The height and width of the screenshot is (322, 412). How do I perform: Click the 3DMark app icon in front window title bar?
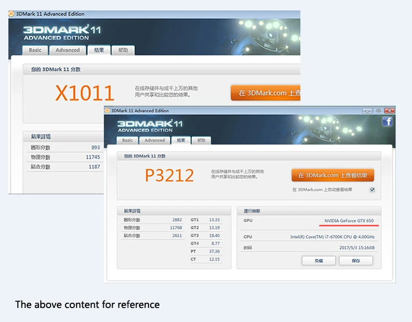(107, 110)
